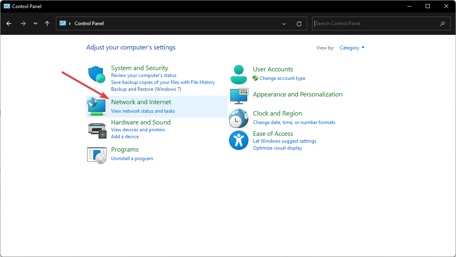Viewport: 456px width, 257px height.
Task: Expand the address bar history dropdown
Action: point(285,24)
